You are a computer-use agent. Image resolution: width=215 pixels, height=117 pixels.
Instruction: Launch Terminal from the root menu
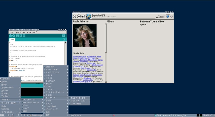pos(10,79)
